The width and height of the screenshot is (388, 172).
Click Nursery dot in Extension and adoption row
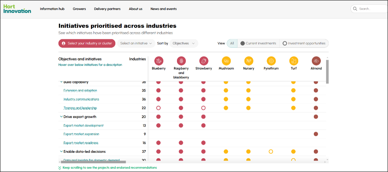(248, 90)
